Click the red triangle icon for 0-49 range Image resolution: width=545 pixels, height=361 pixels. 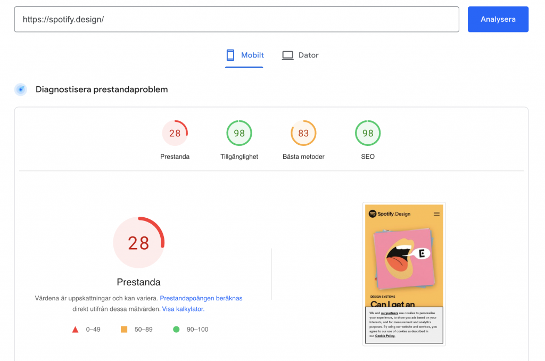(x=76, y=329)
